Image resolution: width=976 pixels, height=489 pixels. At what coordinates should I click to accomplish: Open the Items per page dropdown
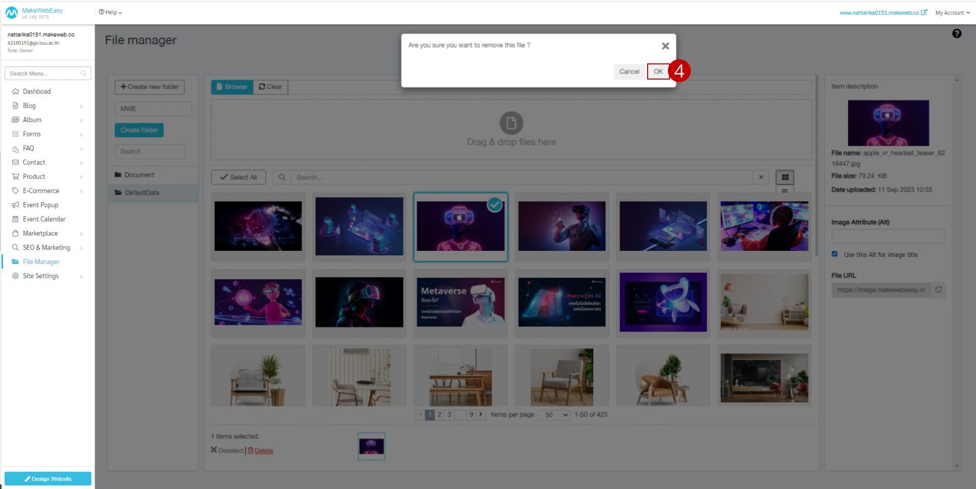click(x=554, y=414)
